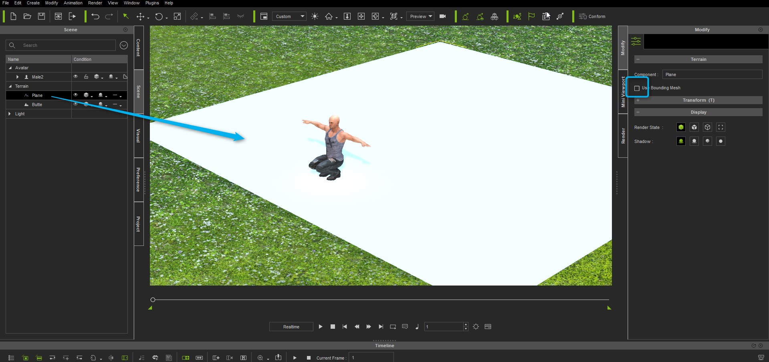Click the link icon in toolbar
This screenshot has height=362, width=769.
pyautogui.click(x=194, y=16)
